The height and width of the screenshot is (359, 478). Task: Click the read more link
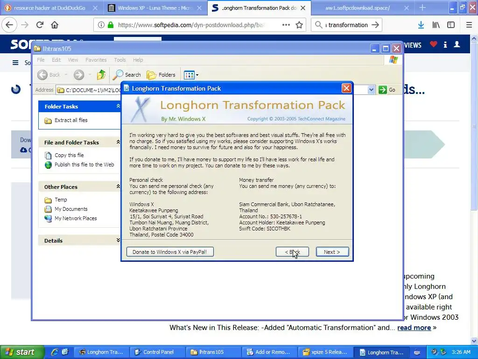tap(414, 328)
